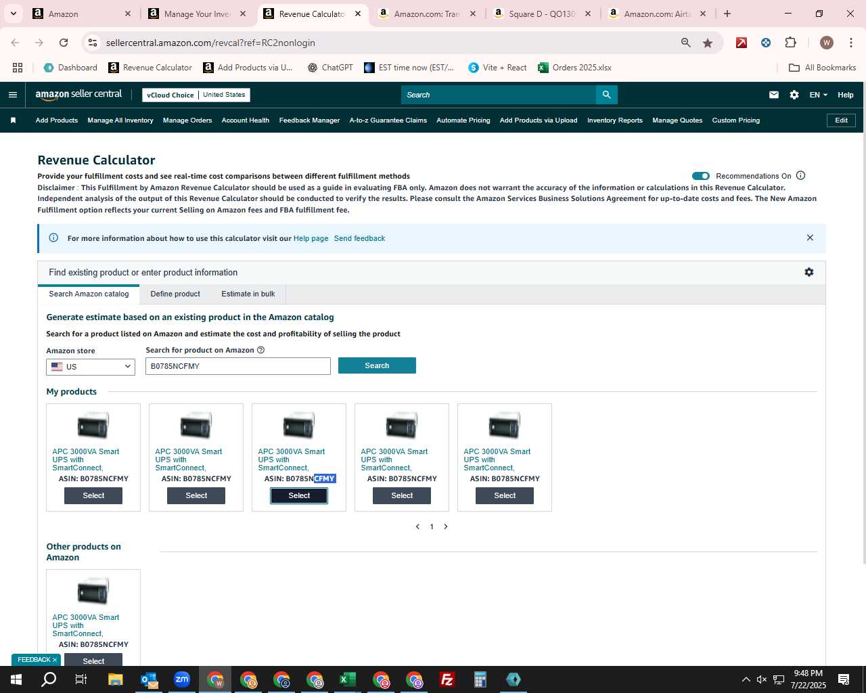Switch to Manage Your Inventory browser tab
This screenshot has width=866, height=693.
(198, 14)
